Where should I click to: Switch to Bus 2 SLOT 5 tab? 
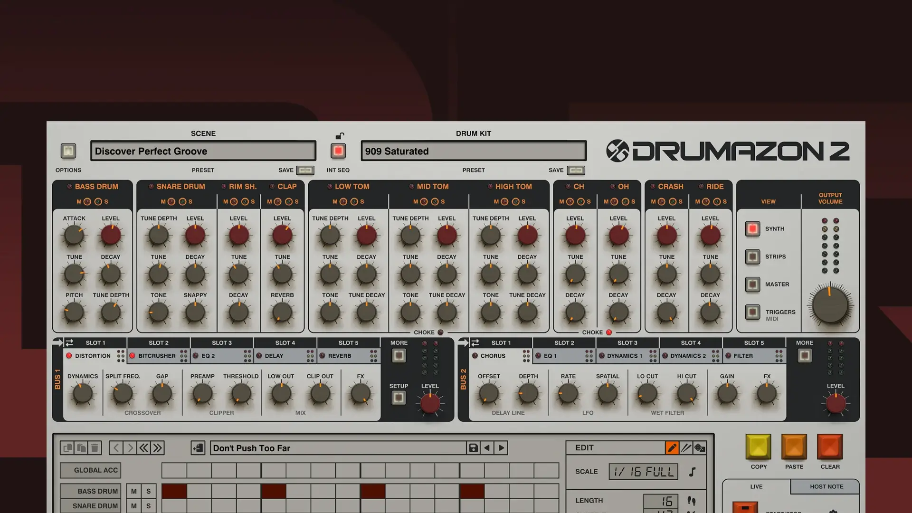(x=754, y=342)
